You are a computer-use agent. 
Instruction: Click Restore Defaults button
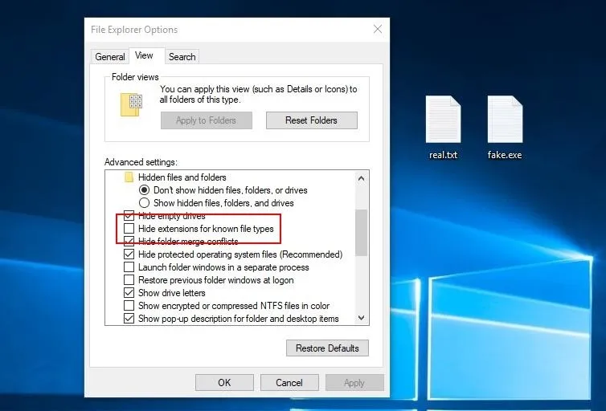coord(327,348)
